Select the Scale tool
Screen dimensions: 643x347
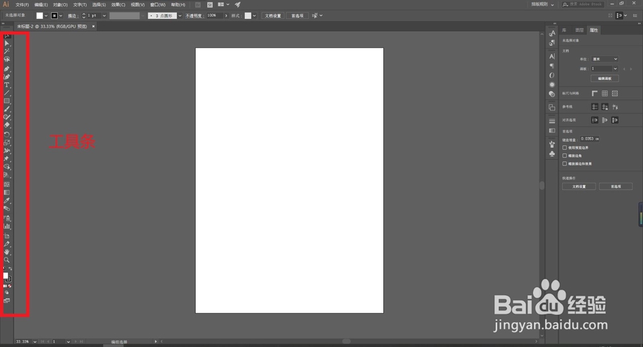(7, 143)
